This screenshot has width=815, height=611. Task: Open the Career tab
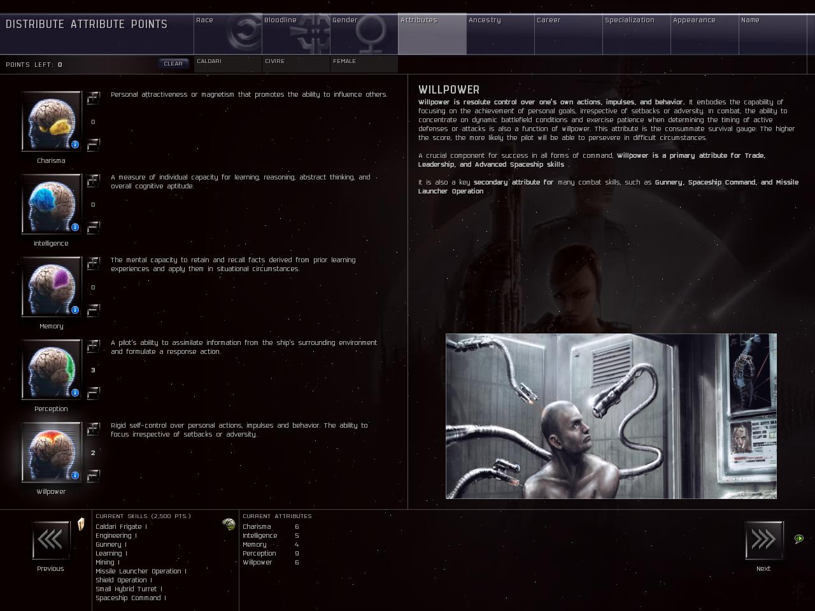coord(569,34)
